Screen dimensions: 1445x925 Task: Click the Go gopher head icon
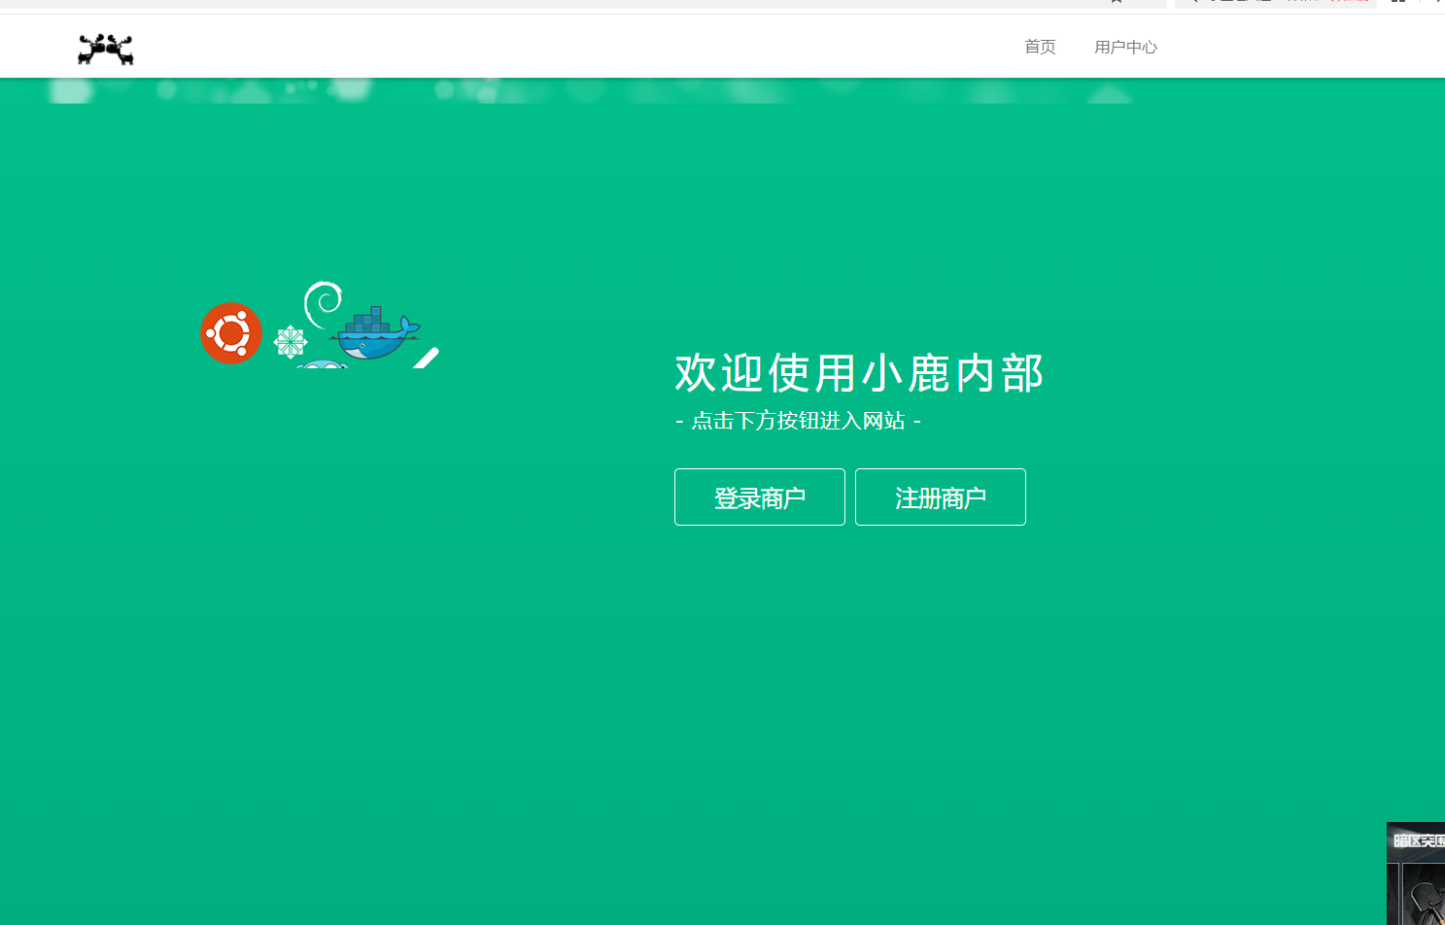[x=322, y=364]
